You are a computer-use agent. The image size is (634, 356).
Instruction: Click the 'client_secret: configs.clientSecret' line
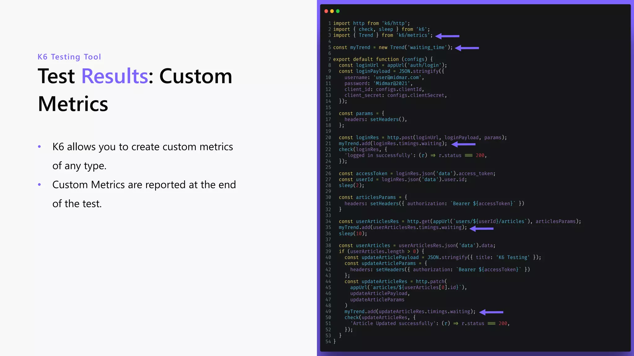coord(396,95)
